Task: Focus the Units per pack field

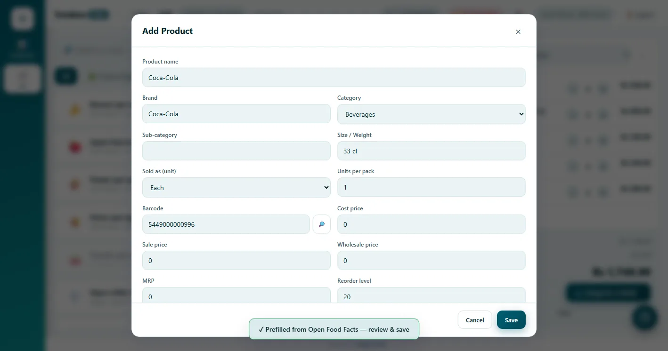Action: tap(432, 187)
